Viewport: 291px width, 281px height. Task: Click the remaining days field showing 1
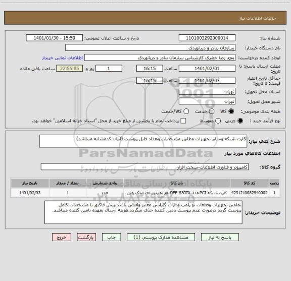tap(109, 69)
